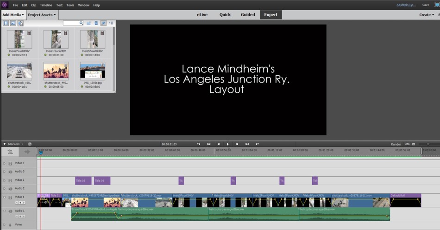The image size is (440, 230).
Task: Expand the Audio 2 track
Action: [x=4, y=189]
